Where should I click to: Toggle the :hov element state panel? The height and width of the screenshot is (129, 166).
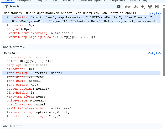128,7
